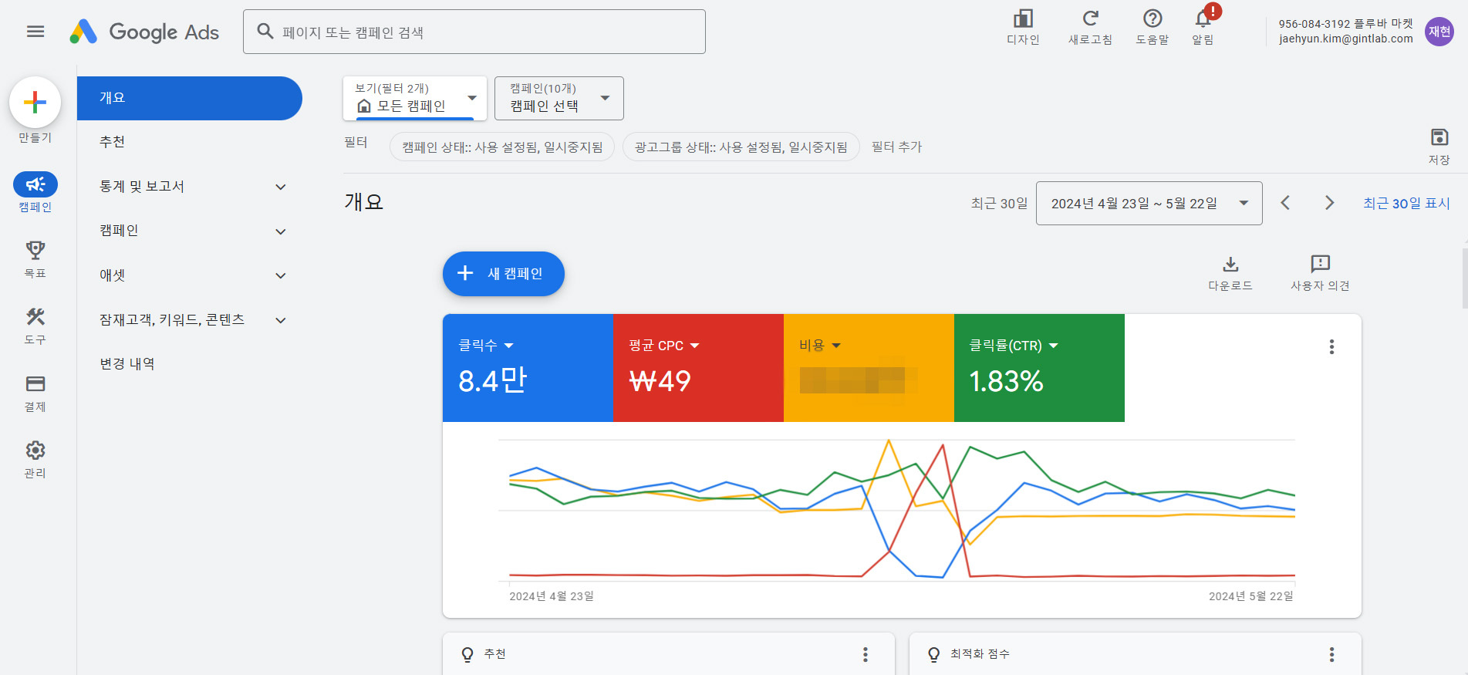Open the 캠페인 선택 dropdown
This screenshot has width=1468, height=675.
click(559, 98)
